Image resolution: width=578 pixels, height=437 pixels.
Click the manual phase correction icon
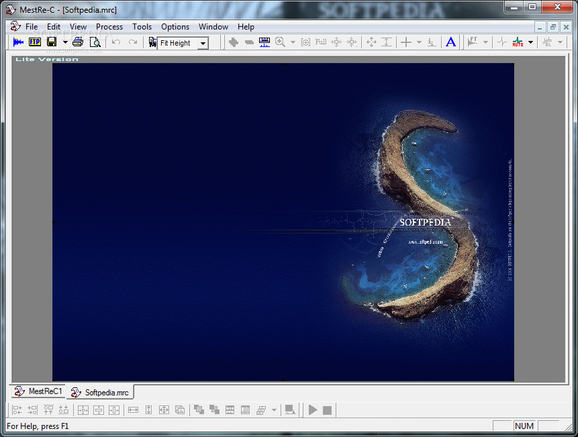(x=501, y=42)
